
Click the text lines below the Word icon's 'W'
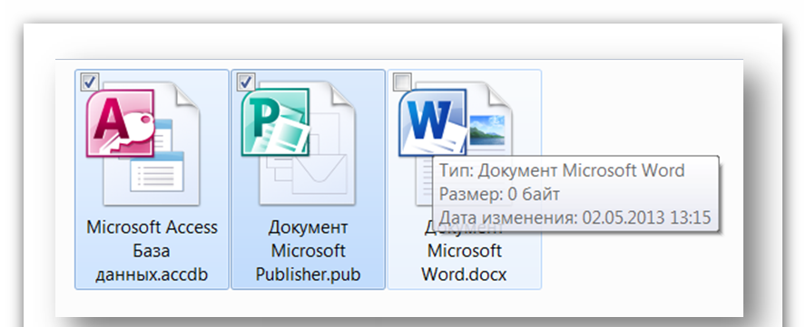[424, 179]
